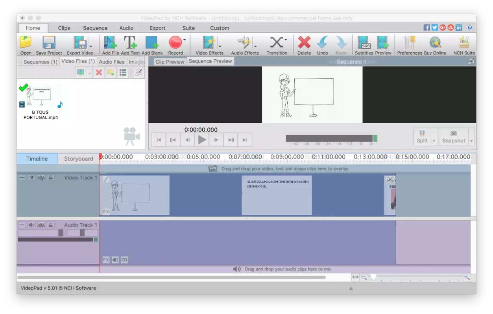This screenshot has width=493, height=314.
Task: Open Video Effects from the toolbar
Action: pyautogui.click(x=209, y=45)
